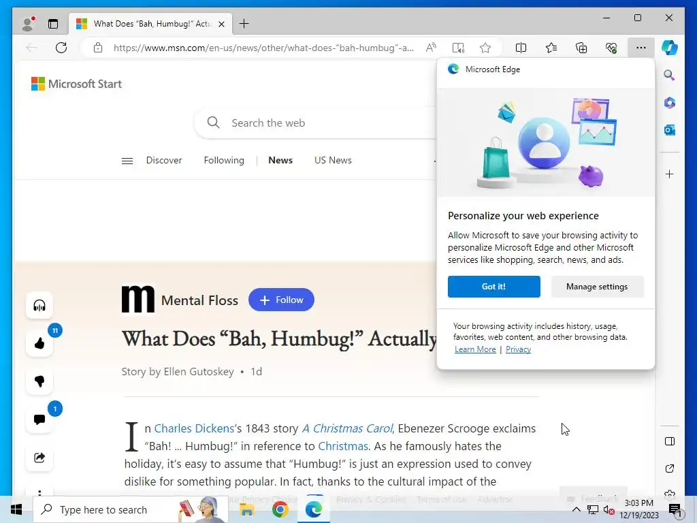
Task: Open Settings and more ellipsis menu
Action: (641, 48)
